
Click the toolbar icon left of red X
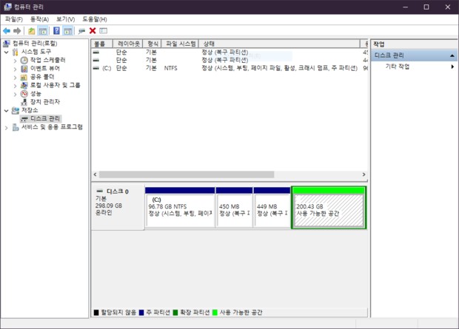pyautogui.click(x=81, y=31)
